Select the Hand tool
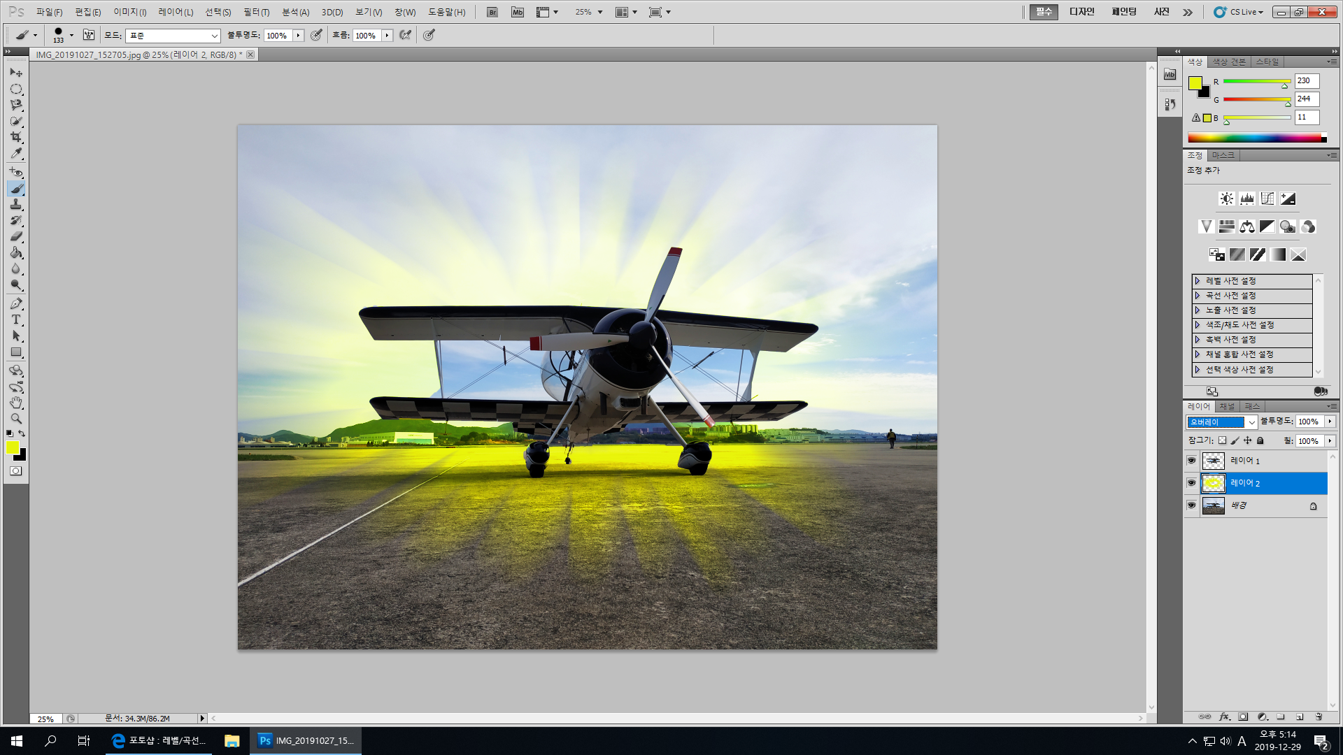 click(15, 403)
